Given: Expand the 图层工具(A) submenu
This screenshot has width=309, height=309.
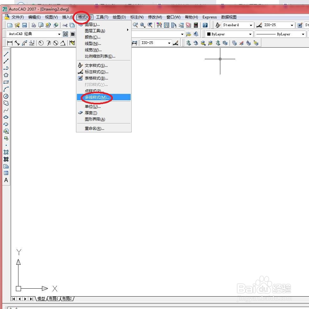Looking at the screenshot, I should (104, 31).
